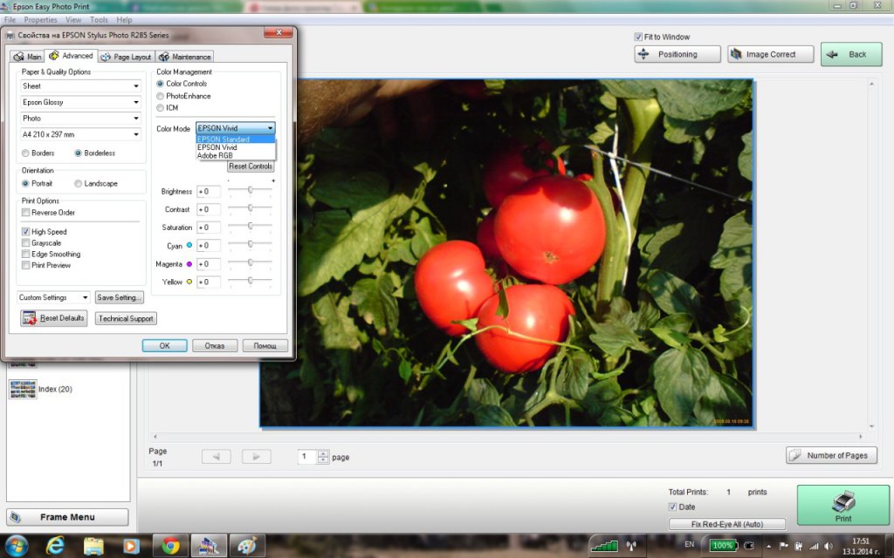
Task: Enable Reverse Order checkbox
Action: pos(25,213)
